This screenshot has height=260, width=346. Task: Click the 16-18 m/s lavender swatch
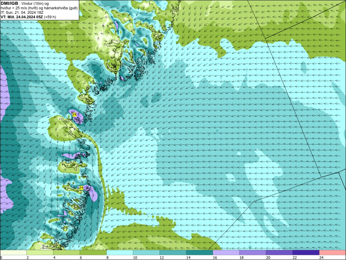pos(226,252)
